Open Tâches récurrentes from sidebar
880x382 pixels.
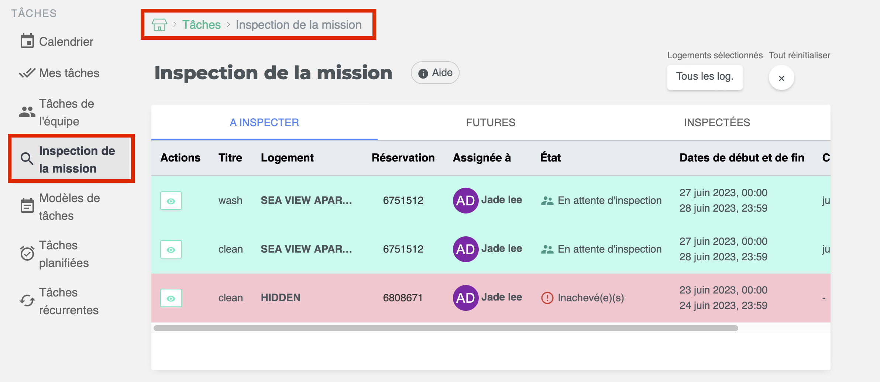(68, 301)
